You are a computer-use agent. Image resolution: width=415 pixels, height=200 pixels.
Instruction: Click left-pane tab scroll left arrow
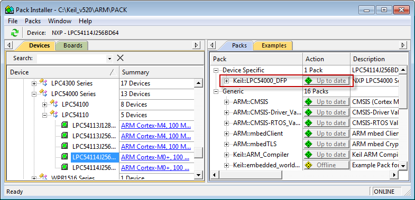[x=10, y=45]
